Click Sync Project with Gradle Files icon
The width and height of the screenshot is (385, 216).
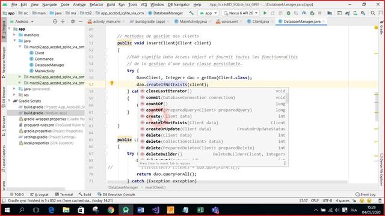point(347,13)
